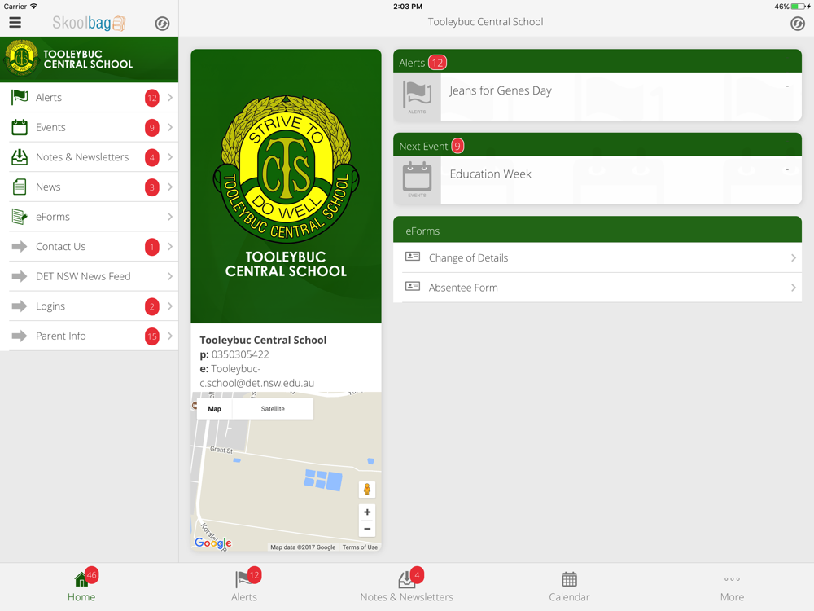814x611 pixels.
Task: Expand eForms row chevron in sidebar
Action: click(170, 217)
